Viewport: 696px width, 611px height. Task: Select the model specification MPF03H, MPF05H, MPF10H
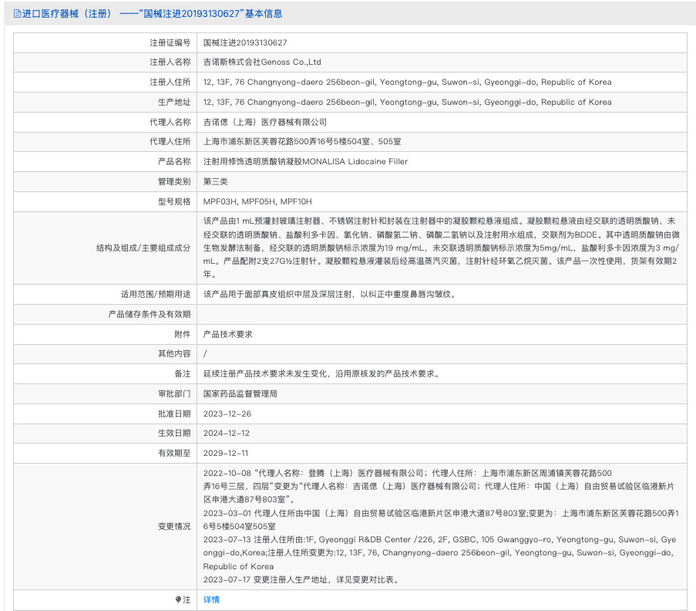(257, 201)
